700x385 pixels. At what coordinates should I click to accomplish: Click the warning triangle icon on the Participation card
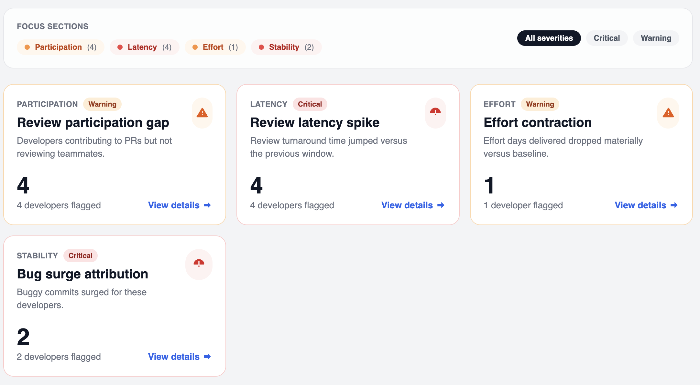coord(202,113)
